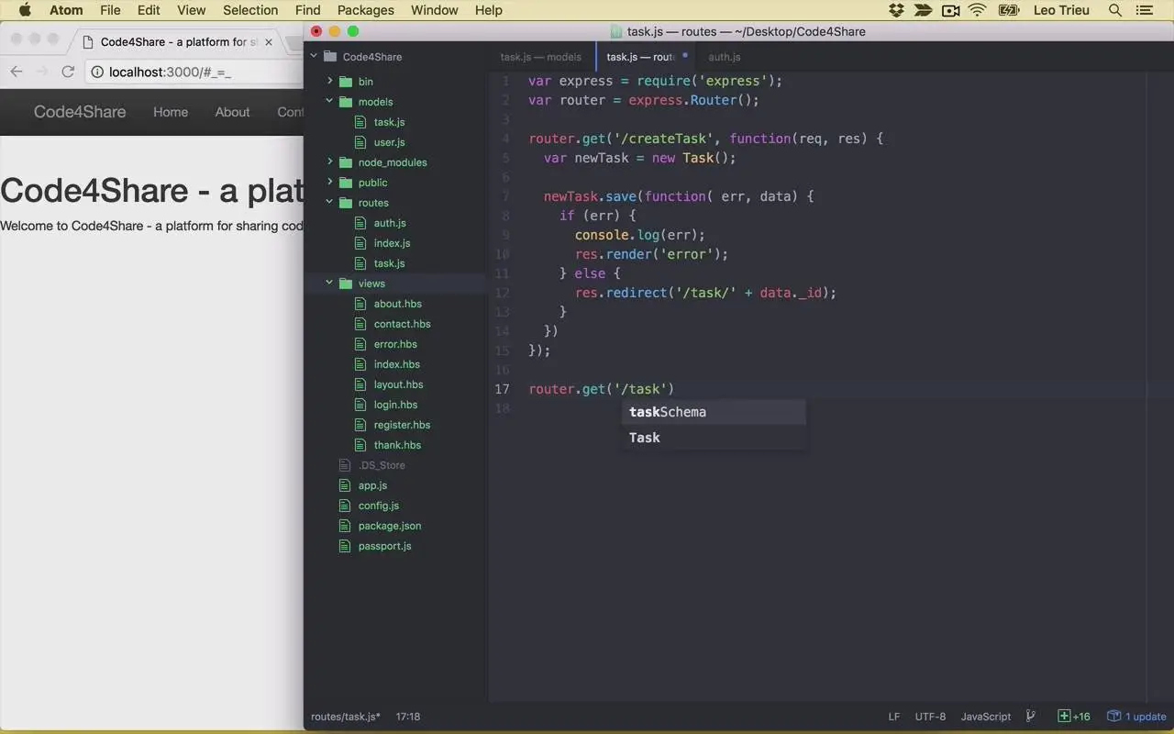Image resolution: width=1174 pixels, height=734 pixels.
Task: Open the Packages menu
Action: click(x=365, y=10)
